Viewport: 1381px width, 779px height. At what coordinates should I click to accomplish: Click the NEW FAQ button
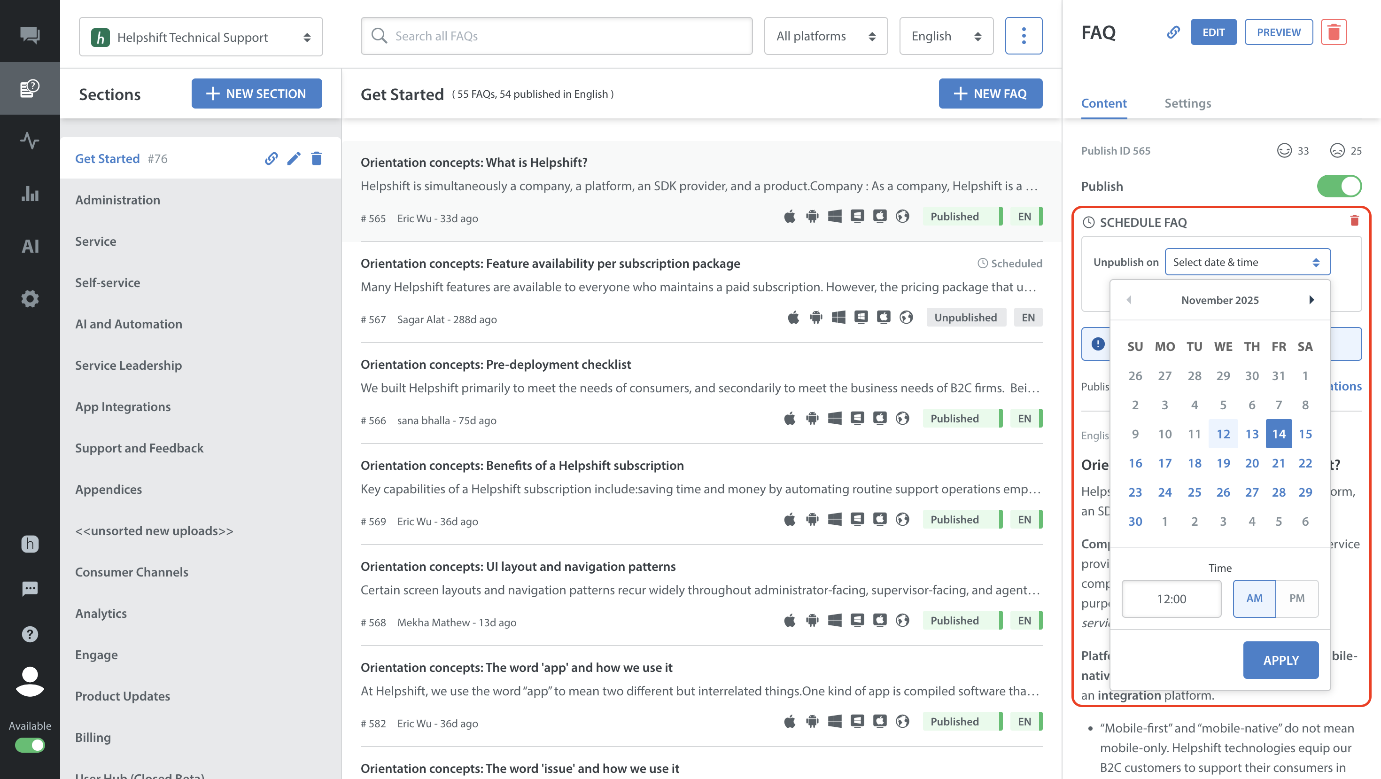pyautogui.click(x=990, y=94)
